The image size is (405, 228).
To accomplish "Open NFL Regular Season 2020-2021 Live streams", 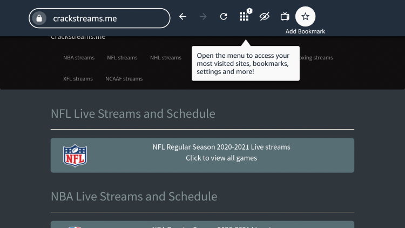I will click(221, 147).
